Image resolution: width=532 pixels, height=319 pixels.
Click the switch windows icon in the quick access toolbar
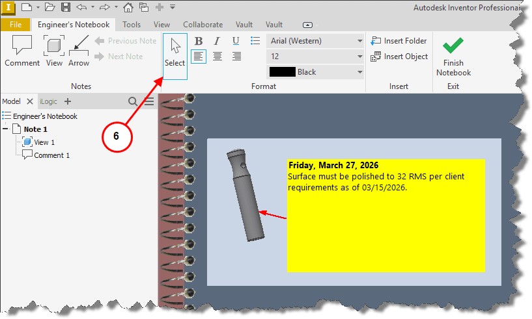tap(144, 6)
